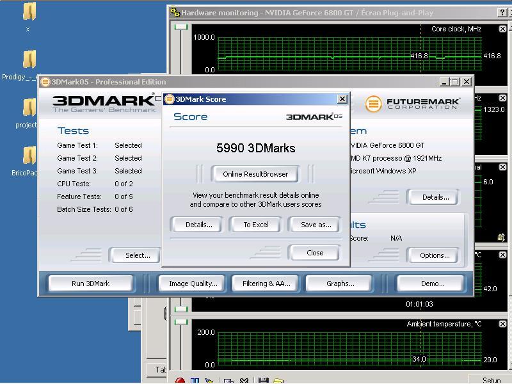
Task: Click the lock icon in the monitoring graph
Action: point(501,237)
